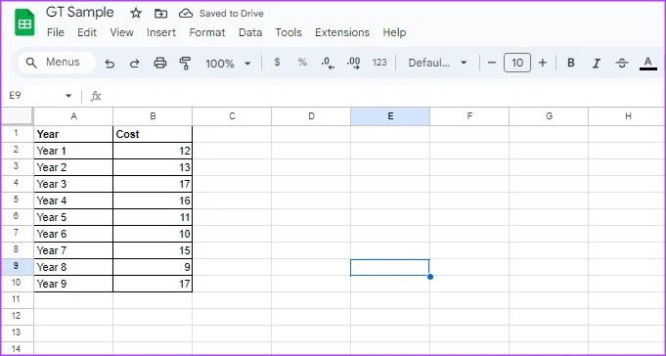Click the Cost value 11
The height and width of the screenshot is (356, 666).
[153, 217]
